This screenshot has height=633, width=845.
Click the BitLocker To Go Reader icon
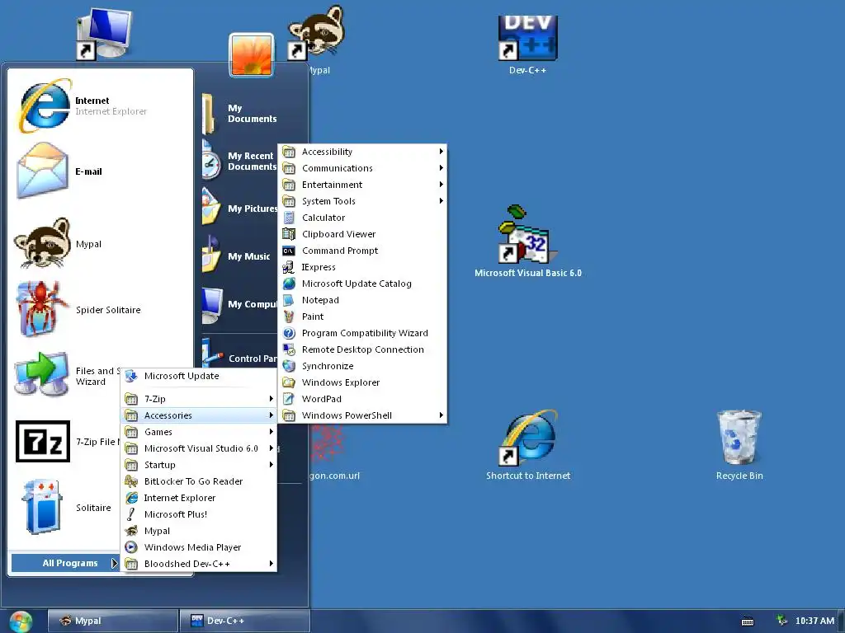coord(131,481)
